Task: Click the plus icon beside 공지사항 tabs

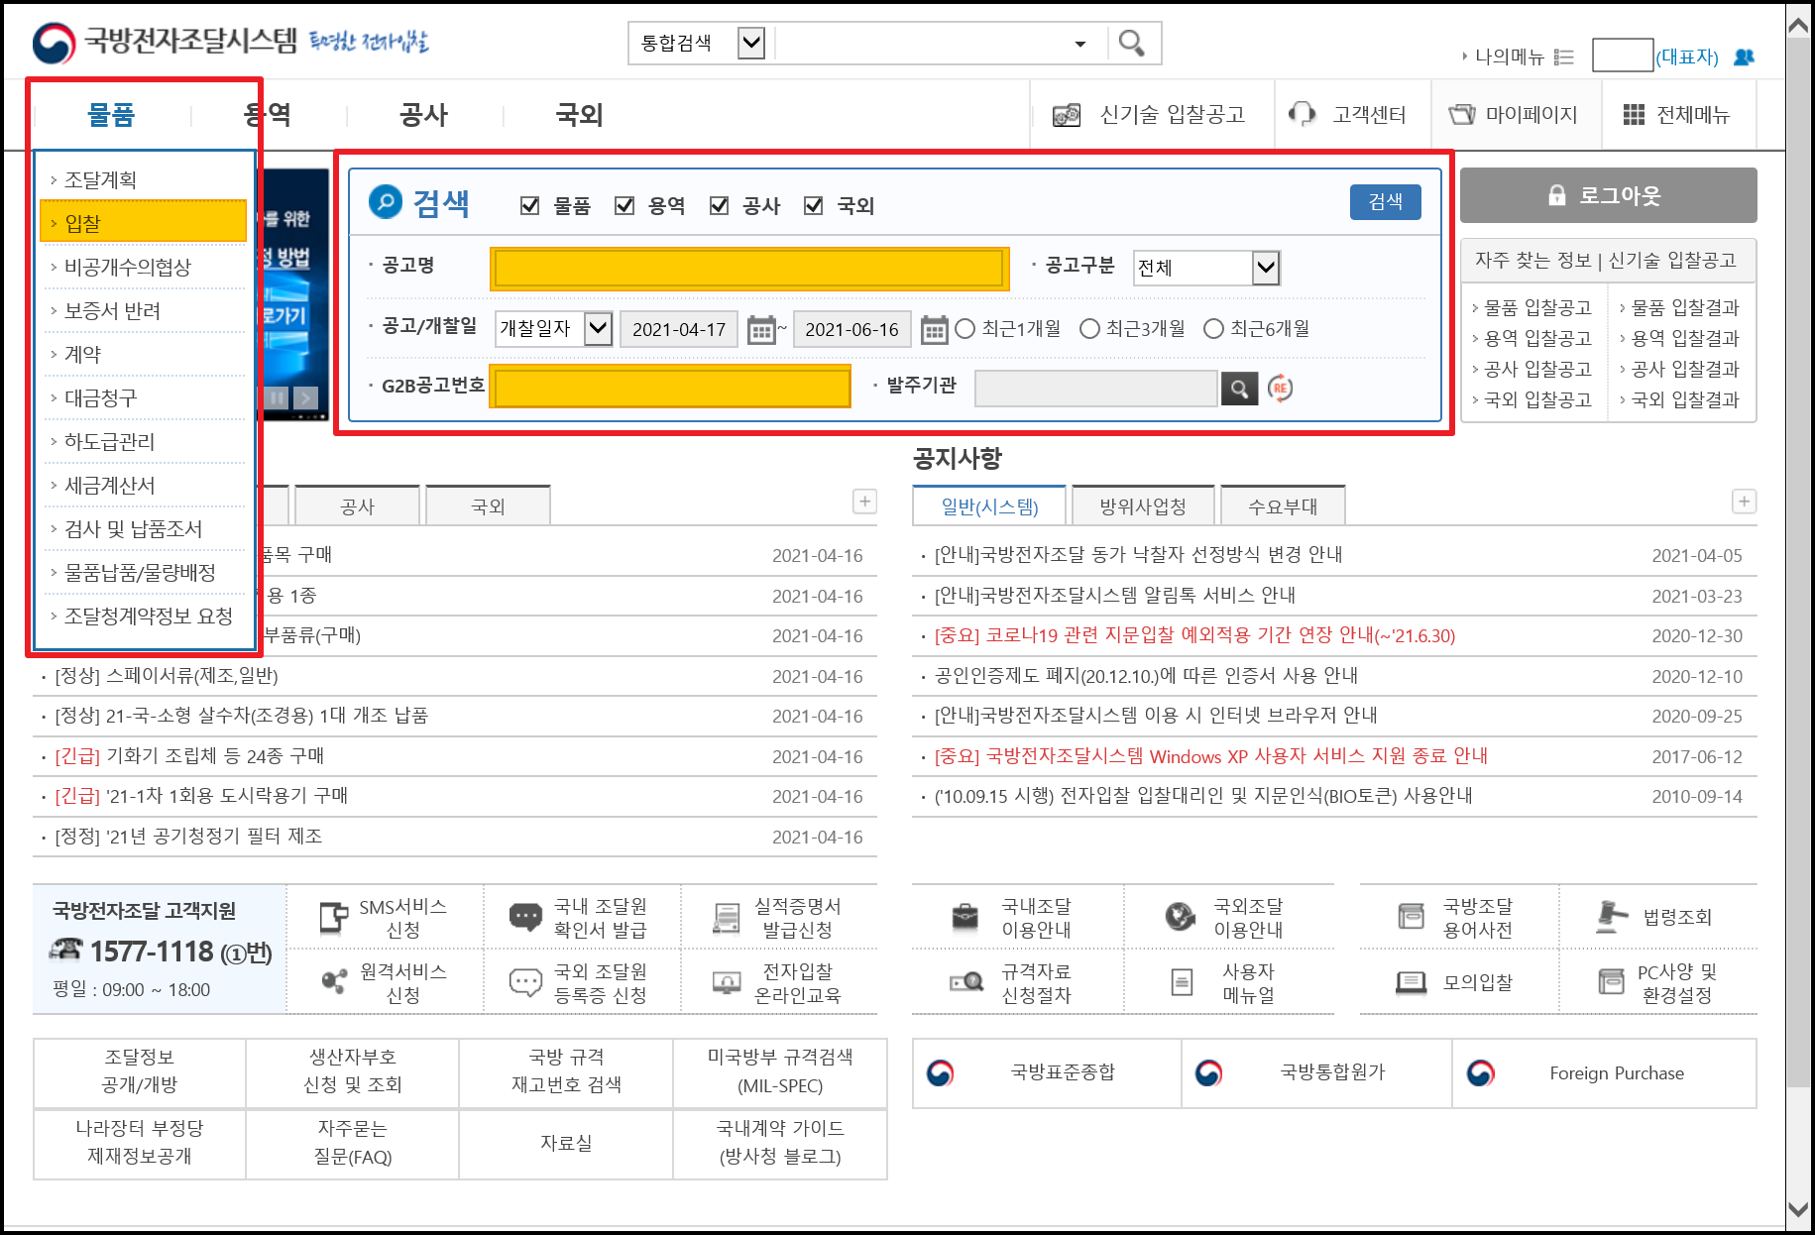Action: pos(1745,502)
